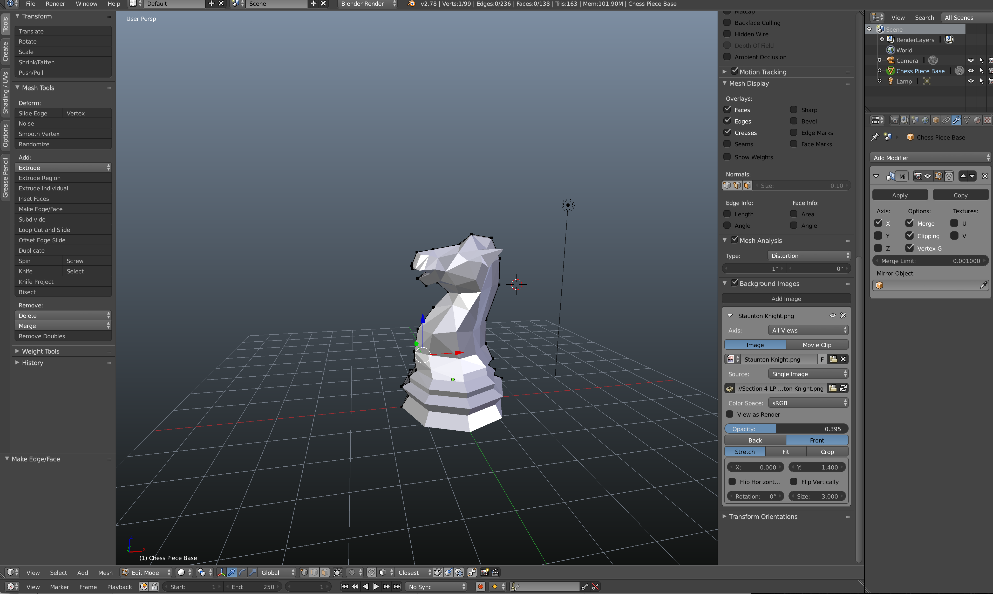The height and width of the screenshot is (594, 993).
Task: Switch to the Shading / UVs tab
Action: pos(5,93)
